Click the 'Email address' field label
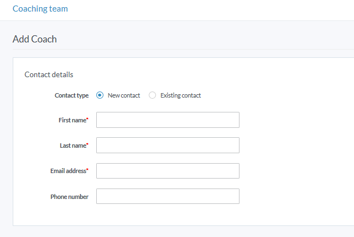The width and height of the screenshot is (354, 237). pos(67,171)
